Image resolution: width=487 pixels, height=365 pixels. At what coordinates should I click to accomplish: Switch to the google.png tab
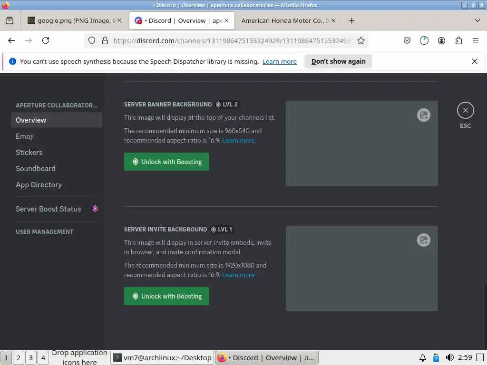coord(74,20)
